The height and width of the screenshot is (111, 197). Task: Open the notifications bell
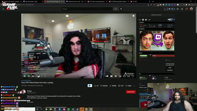[x=187, y=9]
